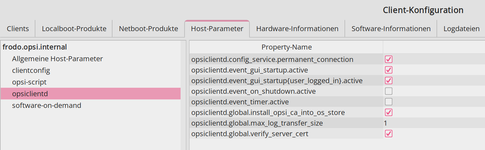Open Software-Informationen tab

pos(391,29)
